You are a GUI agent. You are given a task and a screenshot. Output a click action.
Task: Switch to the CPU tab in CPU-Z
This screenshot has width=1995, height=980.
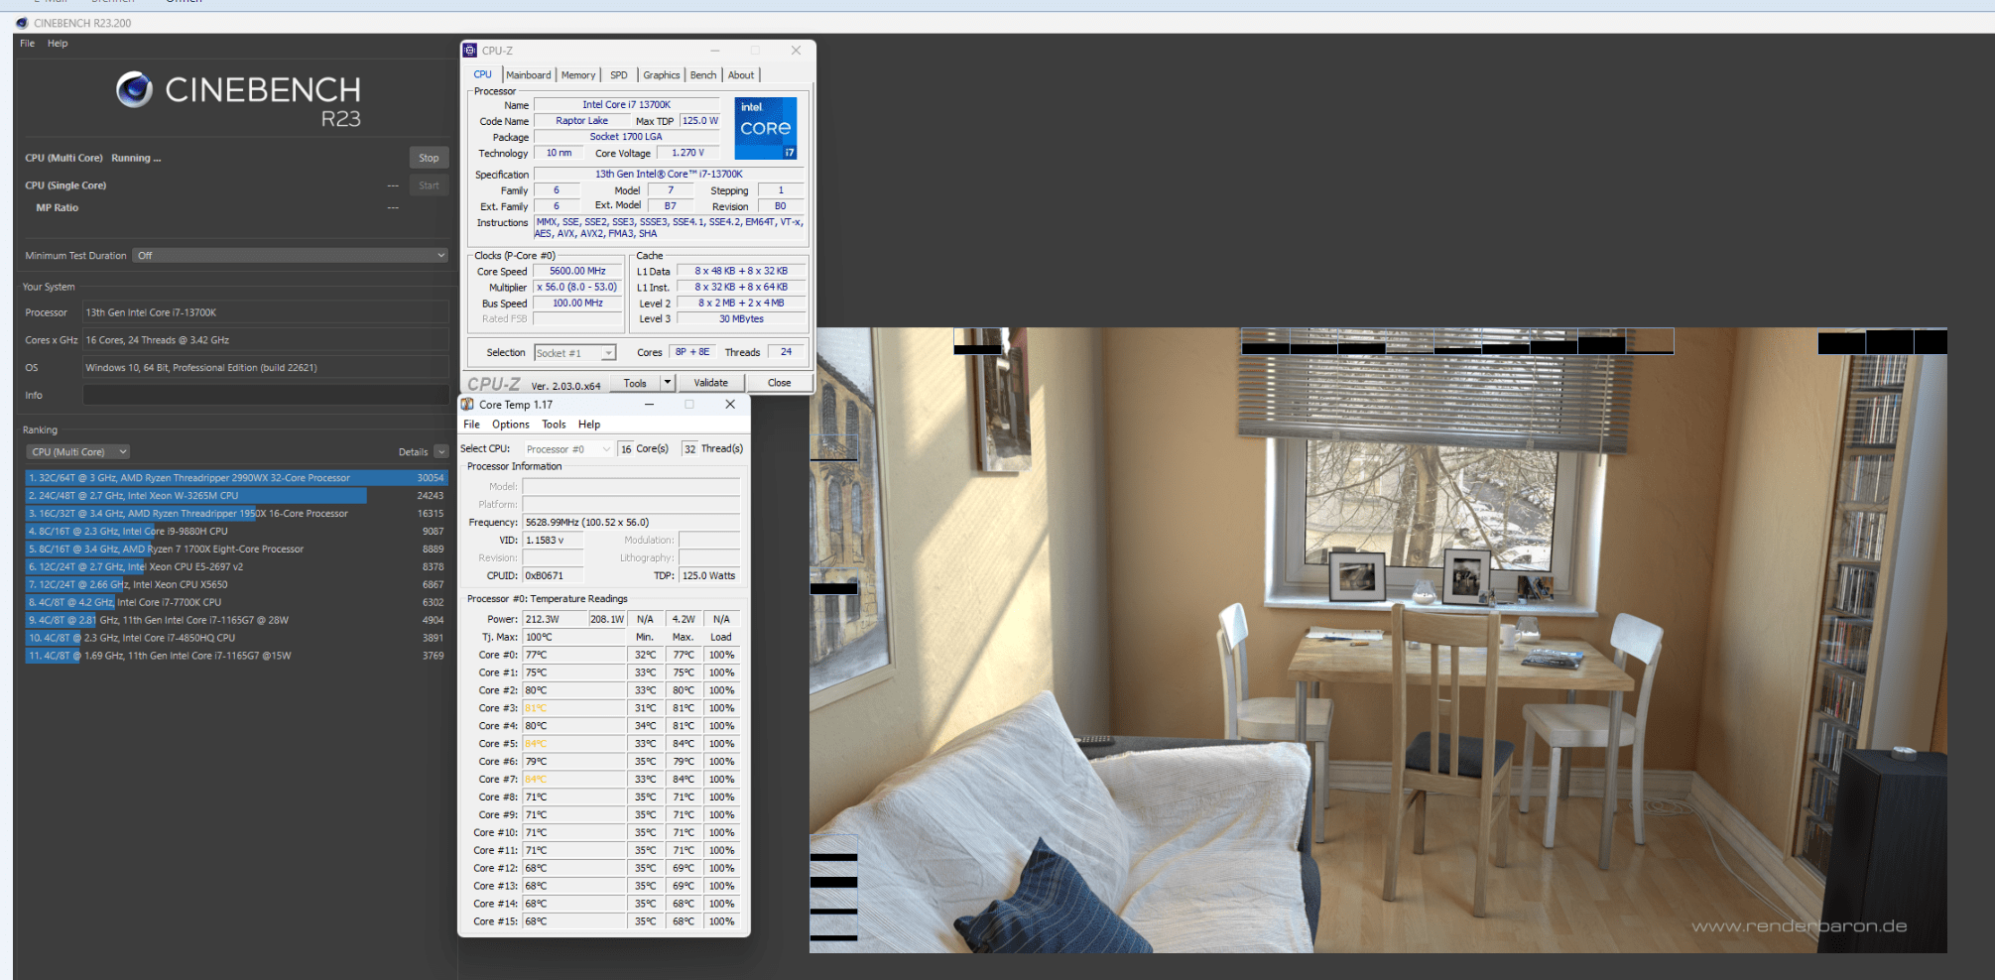pyautogui.click(x=483, y=74)
